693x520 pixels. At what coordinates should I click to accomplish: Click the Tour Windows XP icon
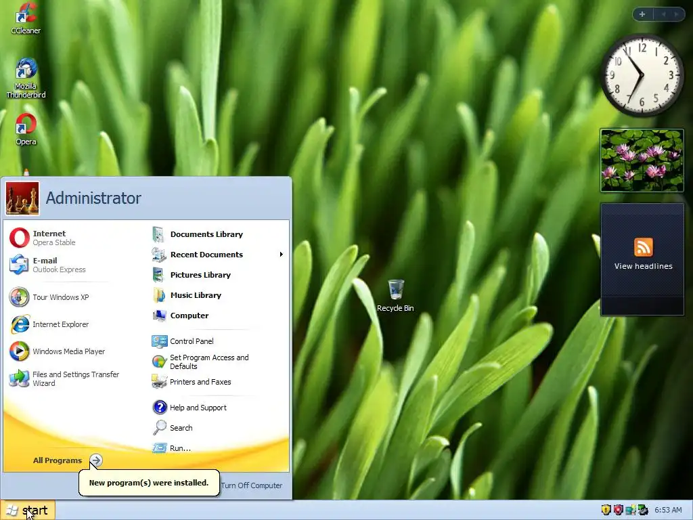point(19,297)
